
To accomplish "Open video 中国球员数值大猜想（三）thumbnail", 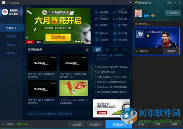I will click(x=42, y=63).
